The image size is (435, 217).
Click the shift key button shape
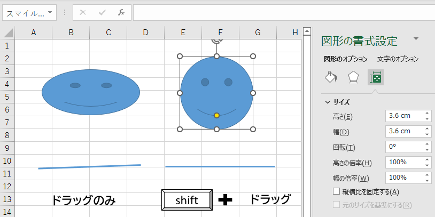click(187, 200)
